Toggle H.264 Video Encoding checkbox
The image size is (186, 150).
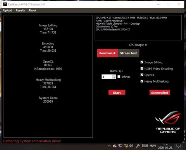142,68
